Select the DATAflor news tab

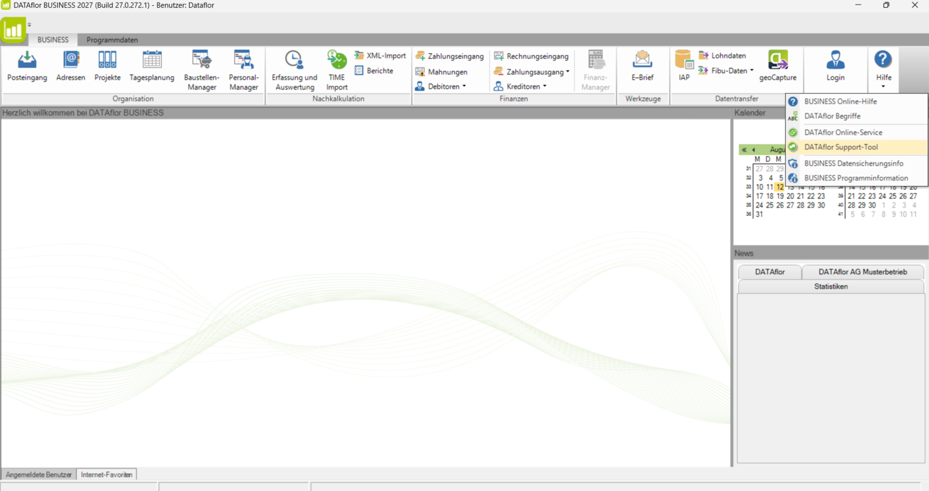pyautogui.click(x=770, y=272)
